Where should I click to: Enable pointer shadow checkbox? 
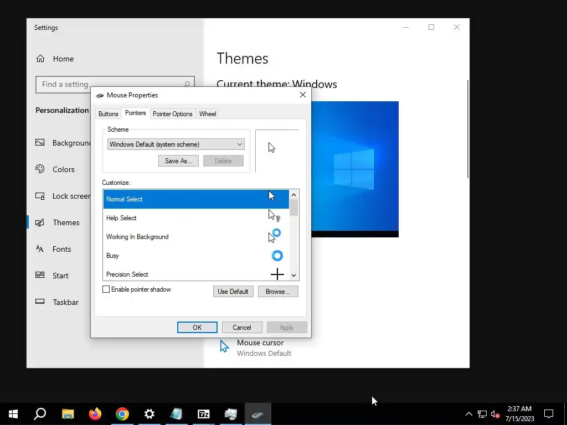pyautogui.click(x=106, y=289)
